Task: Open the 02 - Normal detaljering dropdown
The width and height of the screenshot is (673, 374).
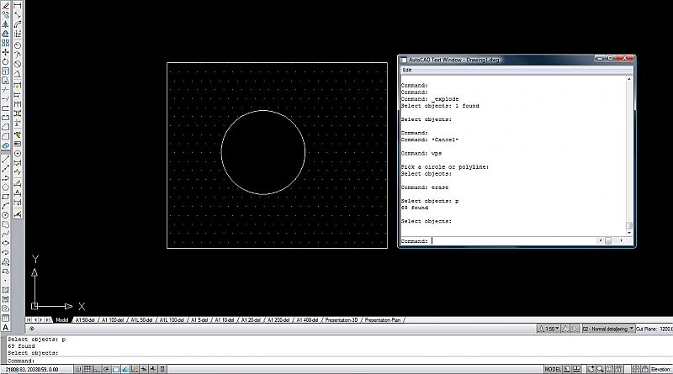Action: coord(607,329)
